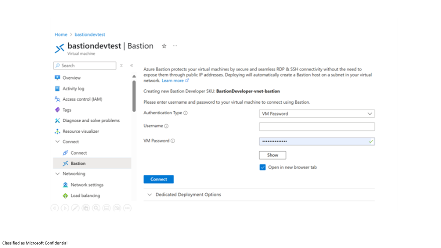Screen dimensions: 441x248
Task: Click the Bastion icon in sidebar
Action: pyautogui.click(x=65, y=163)
